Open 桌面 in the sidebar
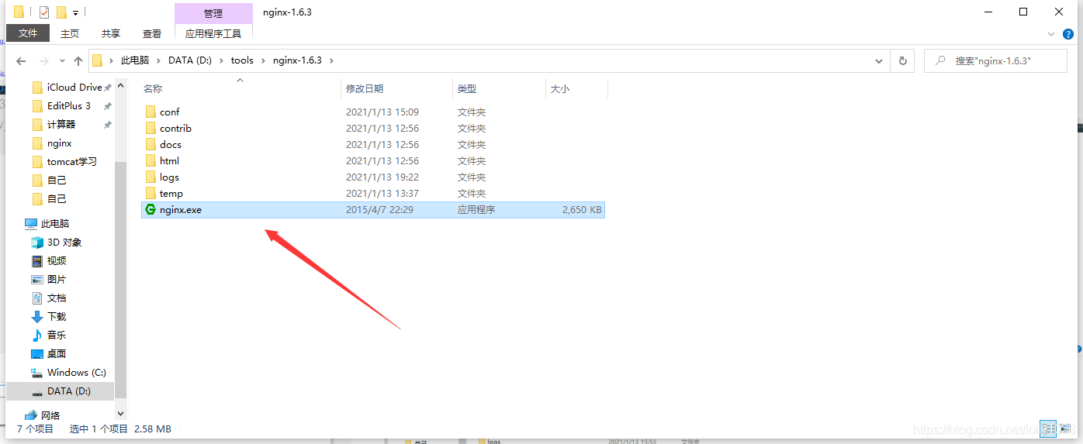Viewport: 1083px width, 444px height. click(x=49, y=353)
